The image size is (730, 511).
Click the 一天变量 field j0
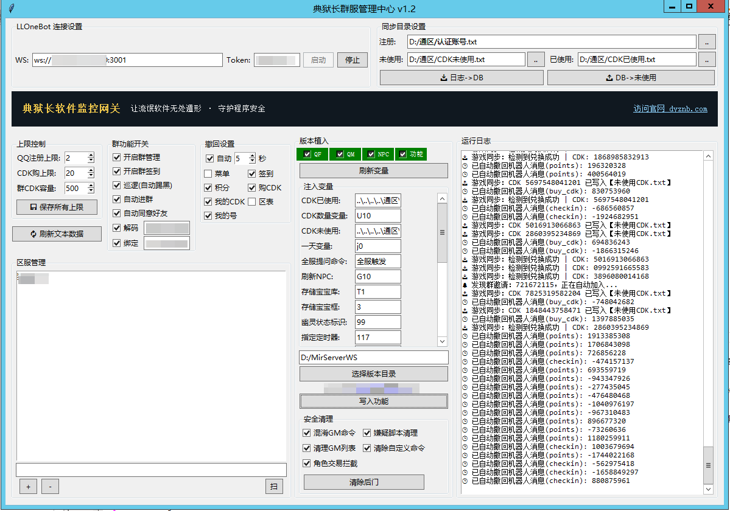click(x=377, y=246)
